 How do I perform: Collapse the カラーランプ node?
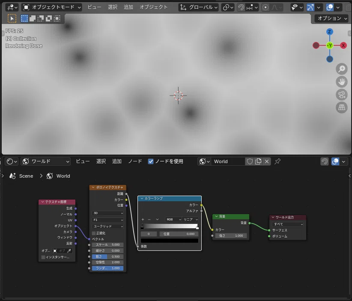(142, 198)
